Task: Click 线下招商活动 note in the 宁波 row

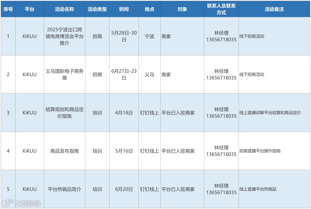Action: [274, 36]
